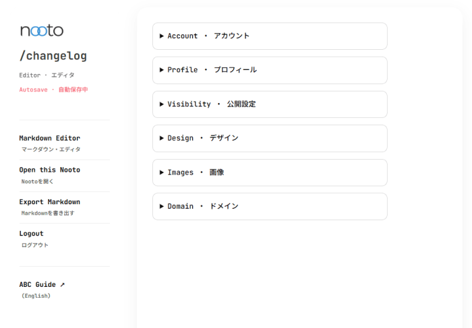
Task: Click the /changelog page title
Action: (x=53, y=56)
